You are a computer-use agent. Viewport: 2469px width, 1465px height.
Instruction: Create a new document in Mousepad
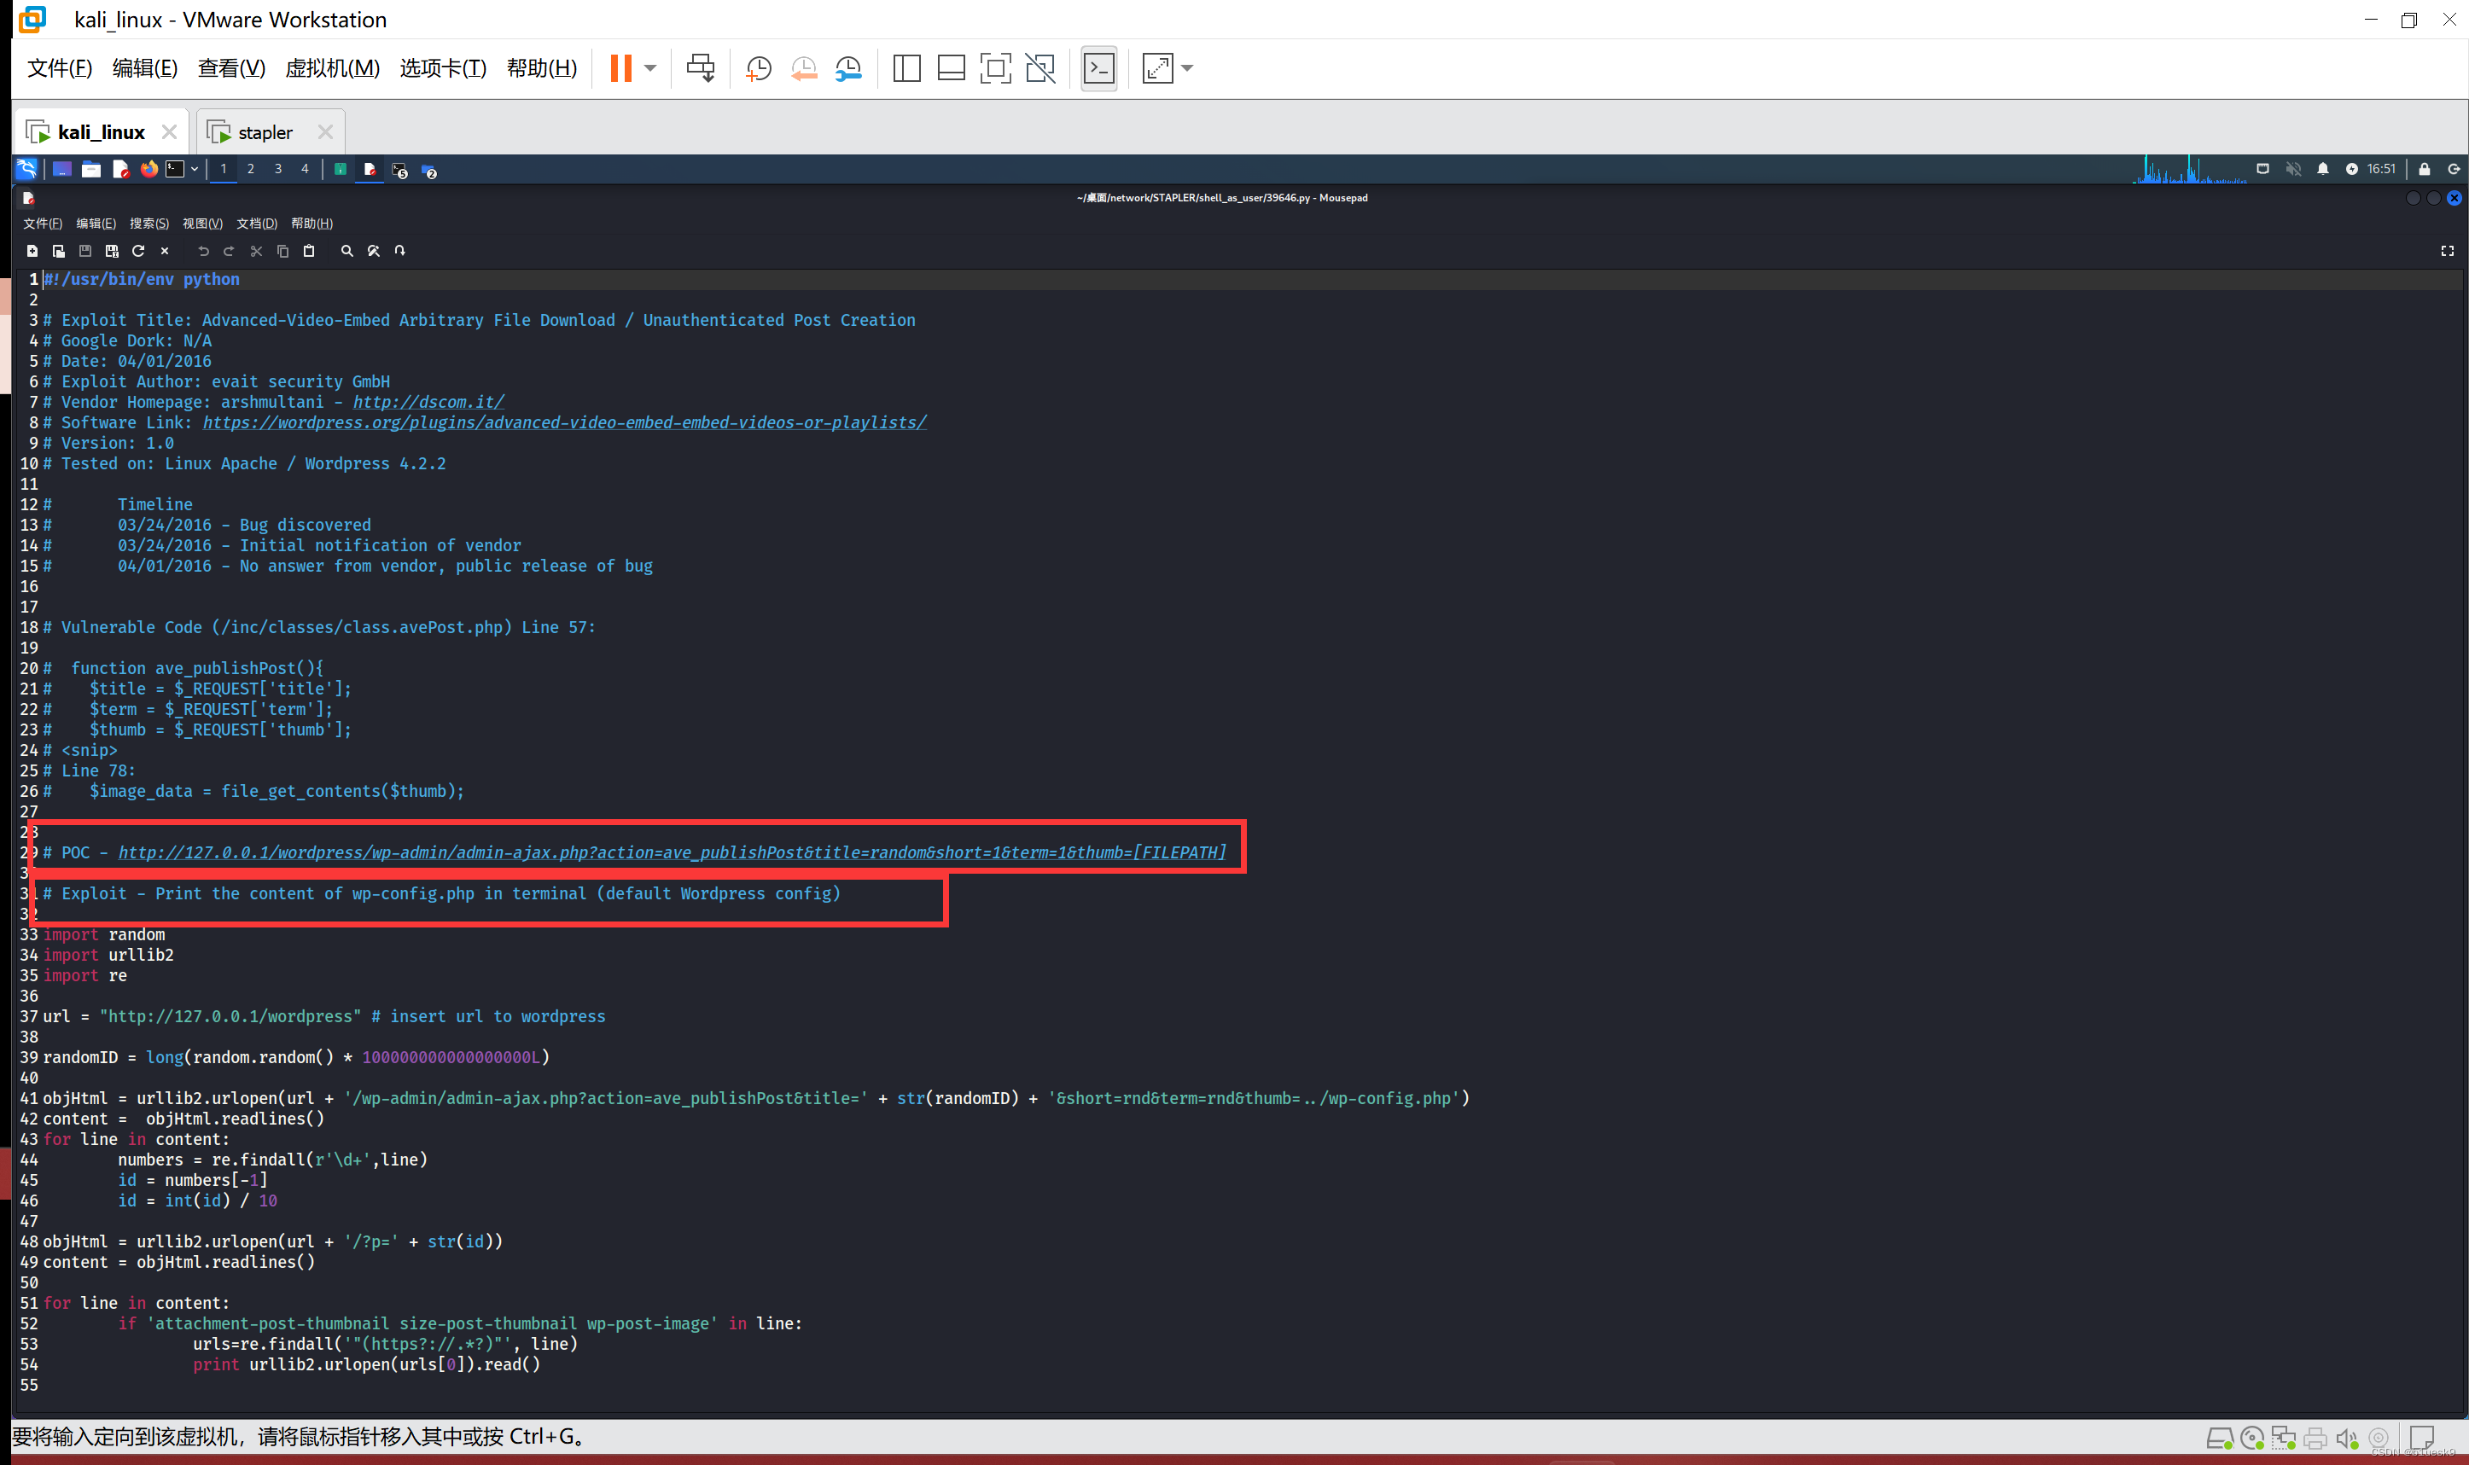(32, 251)
